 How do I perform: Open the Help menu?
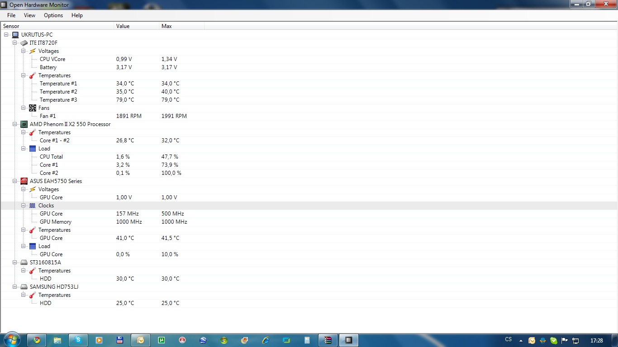pyautogui.click(x=77, y=15)
